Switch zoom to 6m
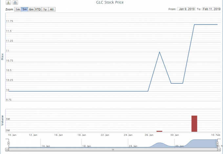This screenshot has width=223, height=154. pos(31,9)
